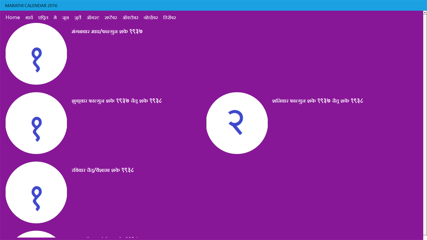Go to the डिसेंबर month page

[x=170, y=17]
